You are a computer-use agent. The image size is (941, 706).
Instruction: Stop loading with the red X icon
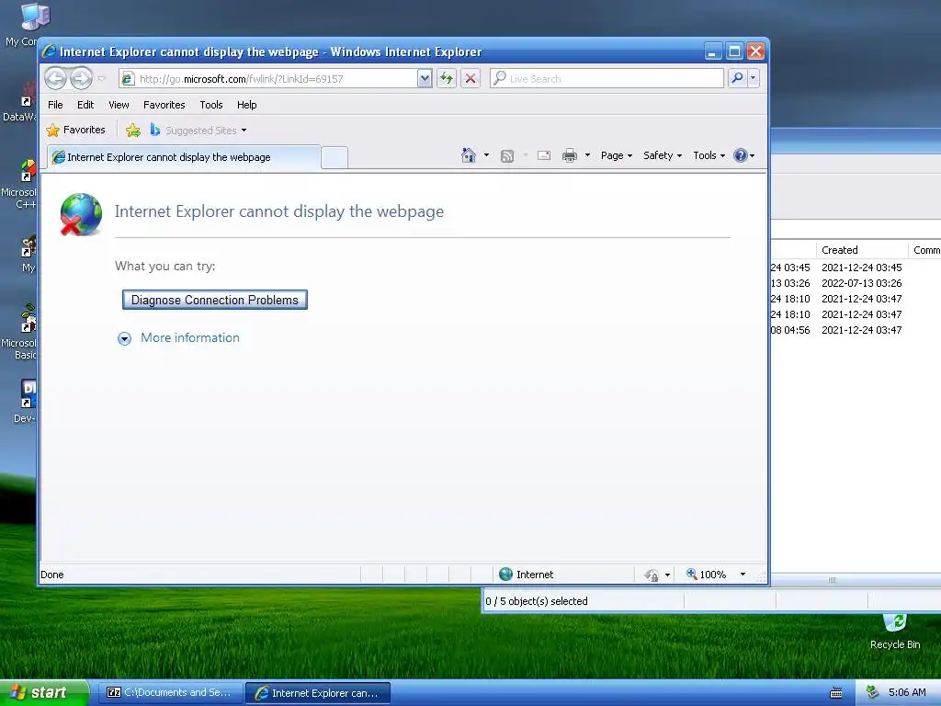coord(470,79)
